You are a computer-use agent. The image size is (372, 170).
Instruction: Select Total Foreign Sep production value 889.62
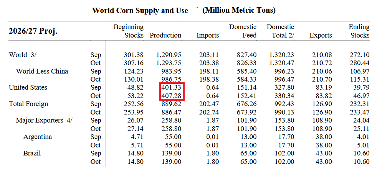[171, 104]
